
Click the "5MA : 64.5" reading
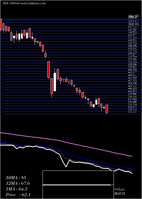pos(16,189)
